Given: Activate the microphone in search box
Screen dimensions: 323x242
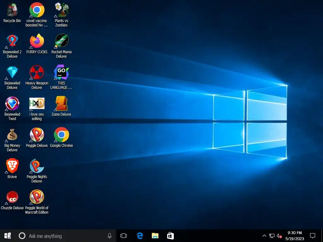Looking at the screenshot, I should click(109, 236).
